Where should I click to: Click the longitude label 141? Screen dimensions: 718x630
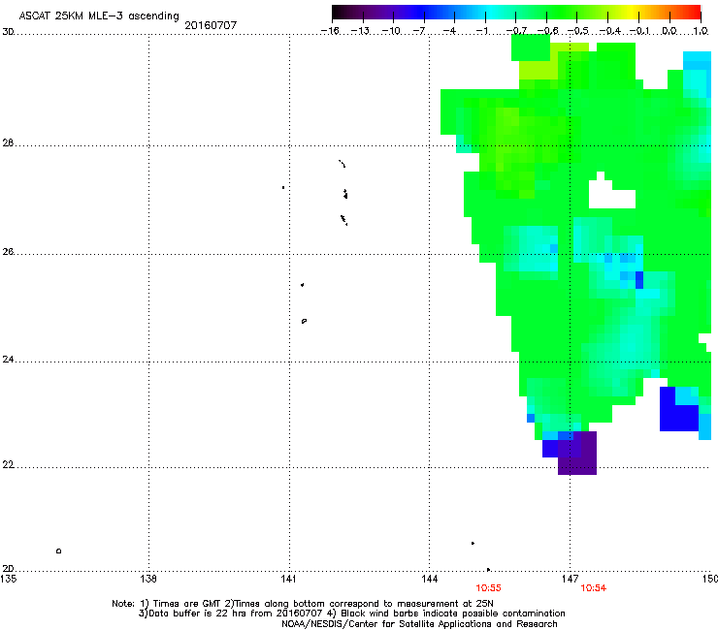289,579
